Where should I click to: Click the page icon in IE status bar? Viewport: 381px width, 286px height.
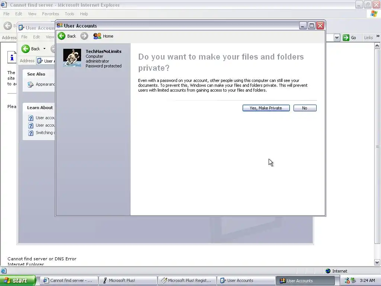[3, 271]
